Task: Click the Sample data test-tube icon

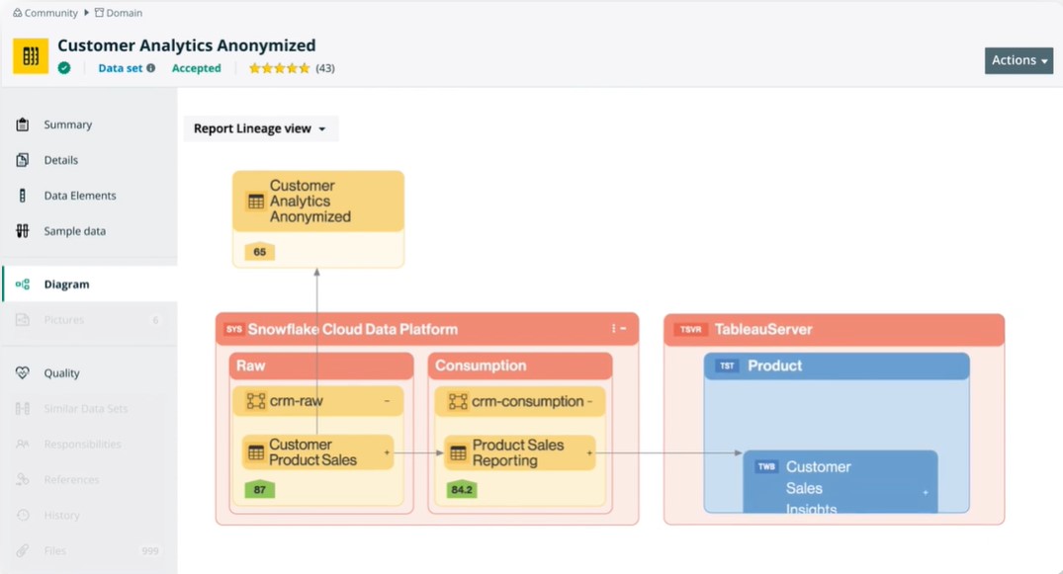Action: pyautogui.click(x=23, y=230)
